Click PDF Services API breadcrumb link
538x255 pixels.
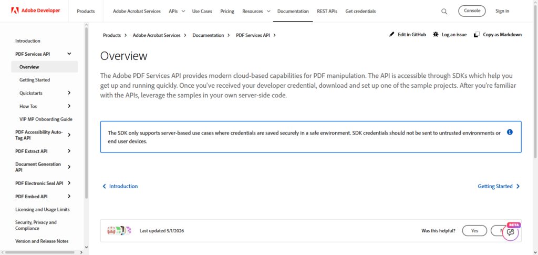coord(253,35)
